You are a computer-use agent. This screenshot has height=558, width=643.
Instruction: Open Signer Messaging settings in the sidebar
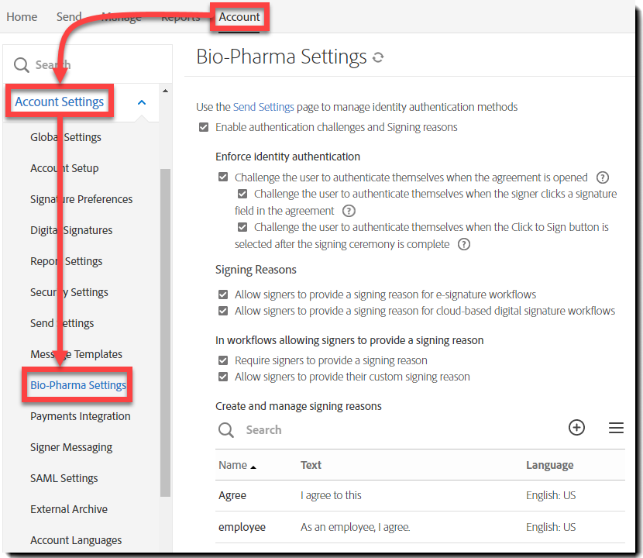click(x=71, y=447)
